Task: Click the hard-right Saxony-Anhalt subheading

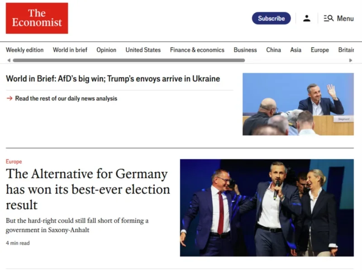Action: (x=77, y=225)
